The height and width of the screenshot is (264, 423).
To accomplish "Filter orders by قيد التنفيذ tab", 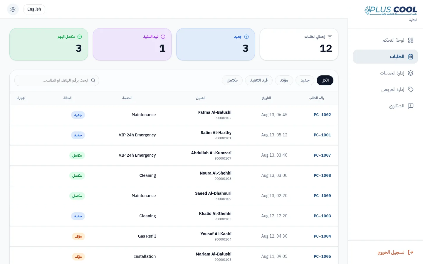I will pos(259,80).
